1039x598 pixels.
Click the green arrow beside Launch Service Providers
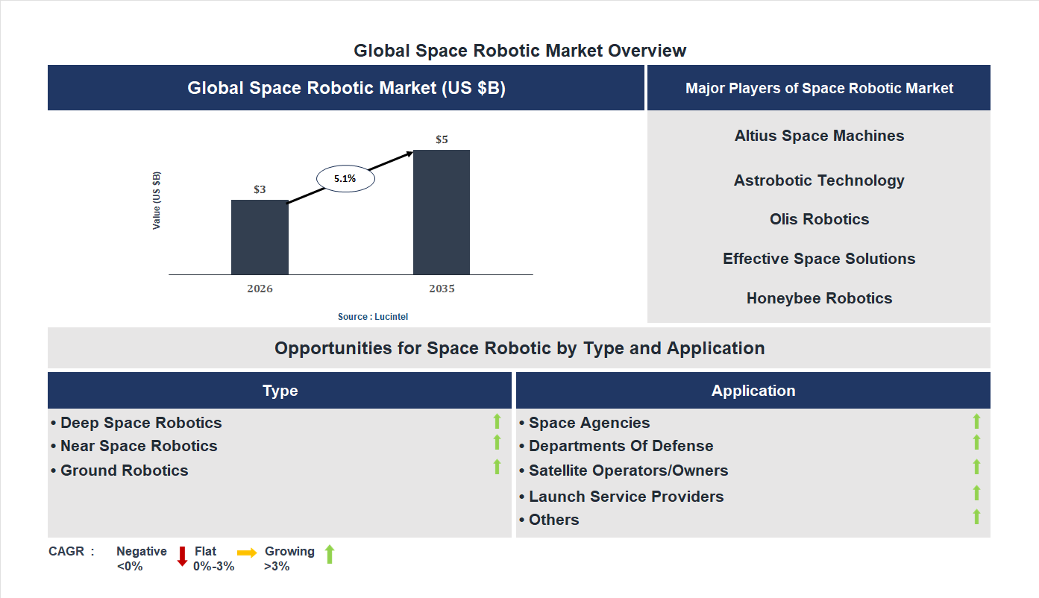click(x=976, y=493)
